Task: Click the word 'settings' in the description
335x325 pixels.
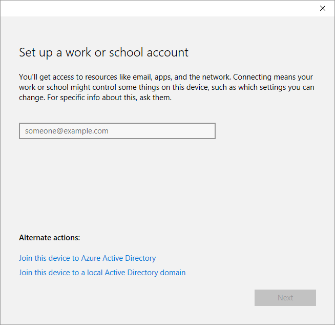Action: pos(272,87)
